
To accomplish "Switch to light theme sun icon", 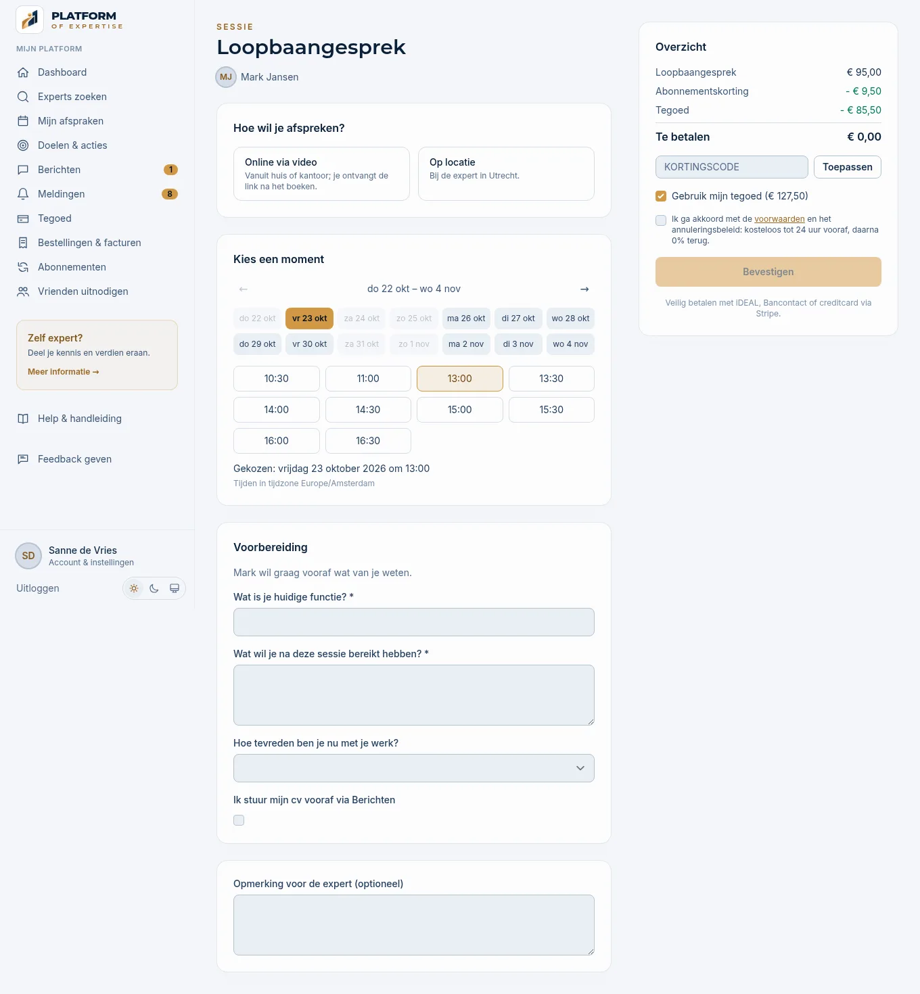I will [x=134, y=588].
